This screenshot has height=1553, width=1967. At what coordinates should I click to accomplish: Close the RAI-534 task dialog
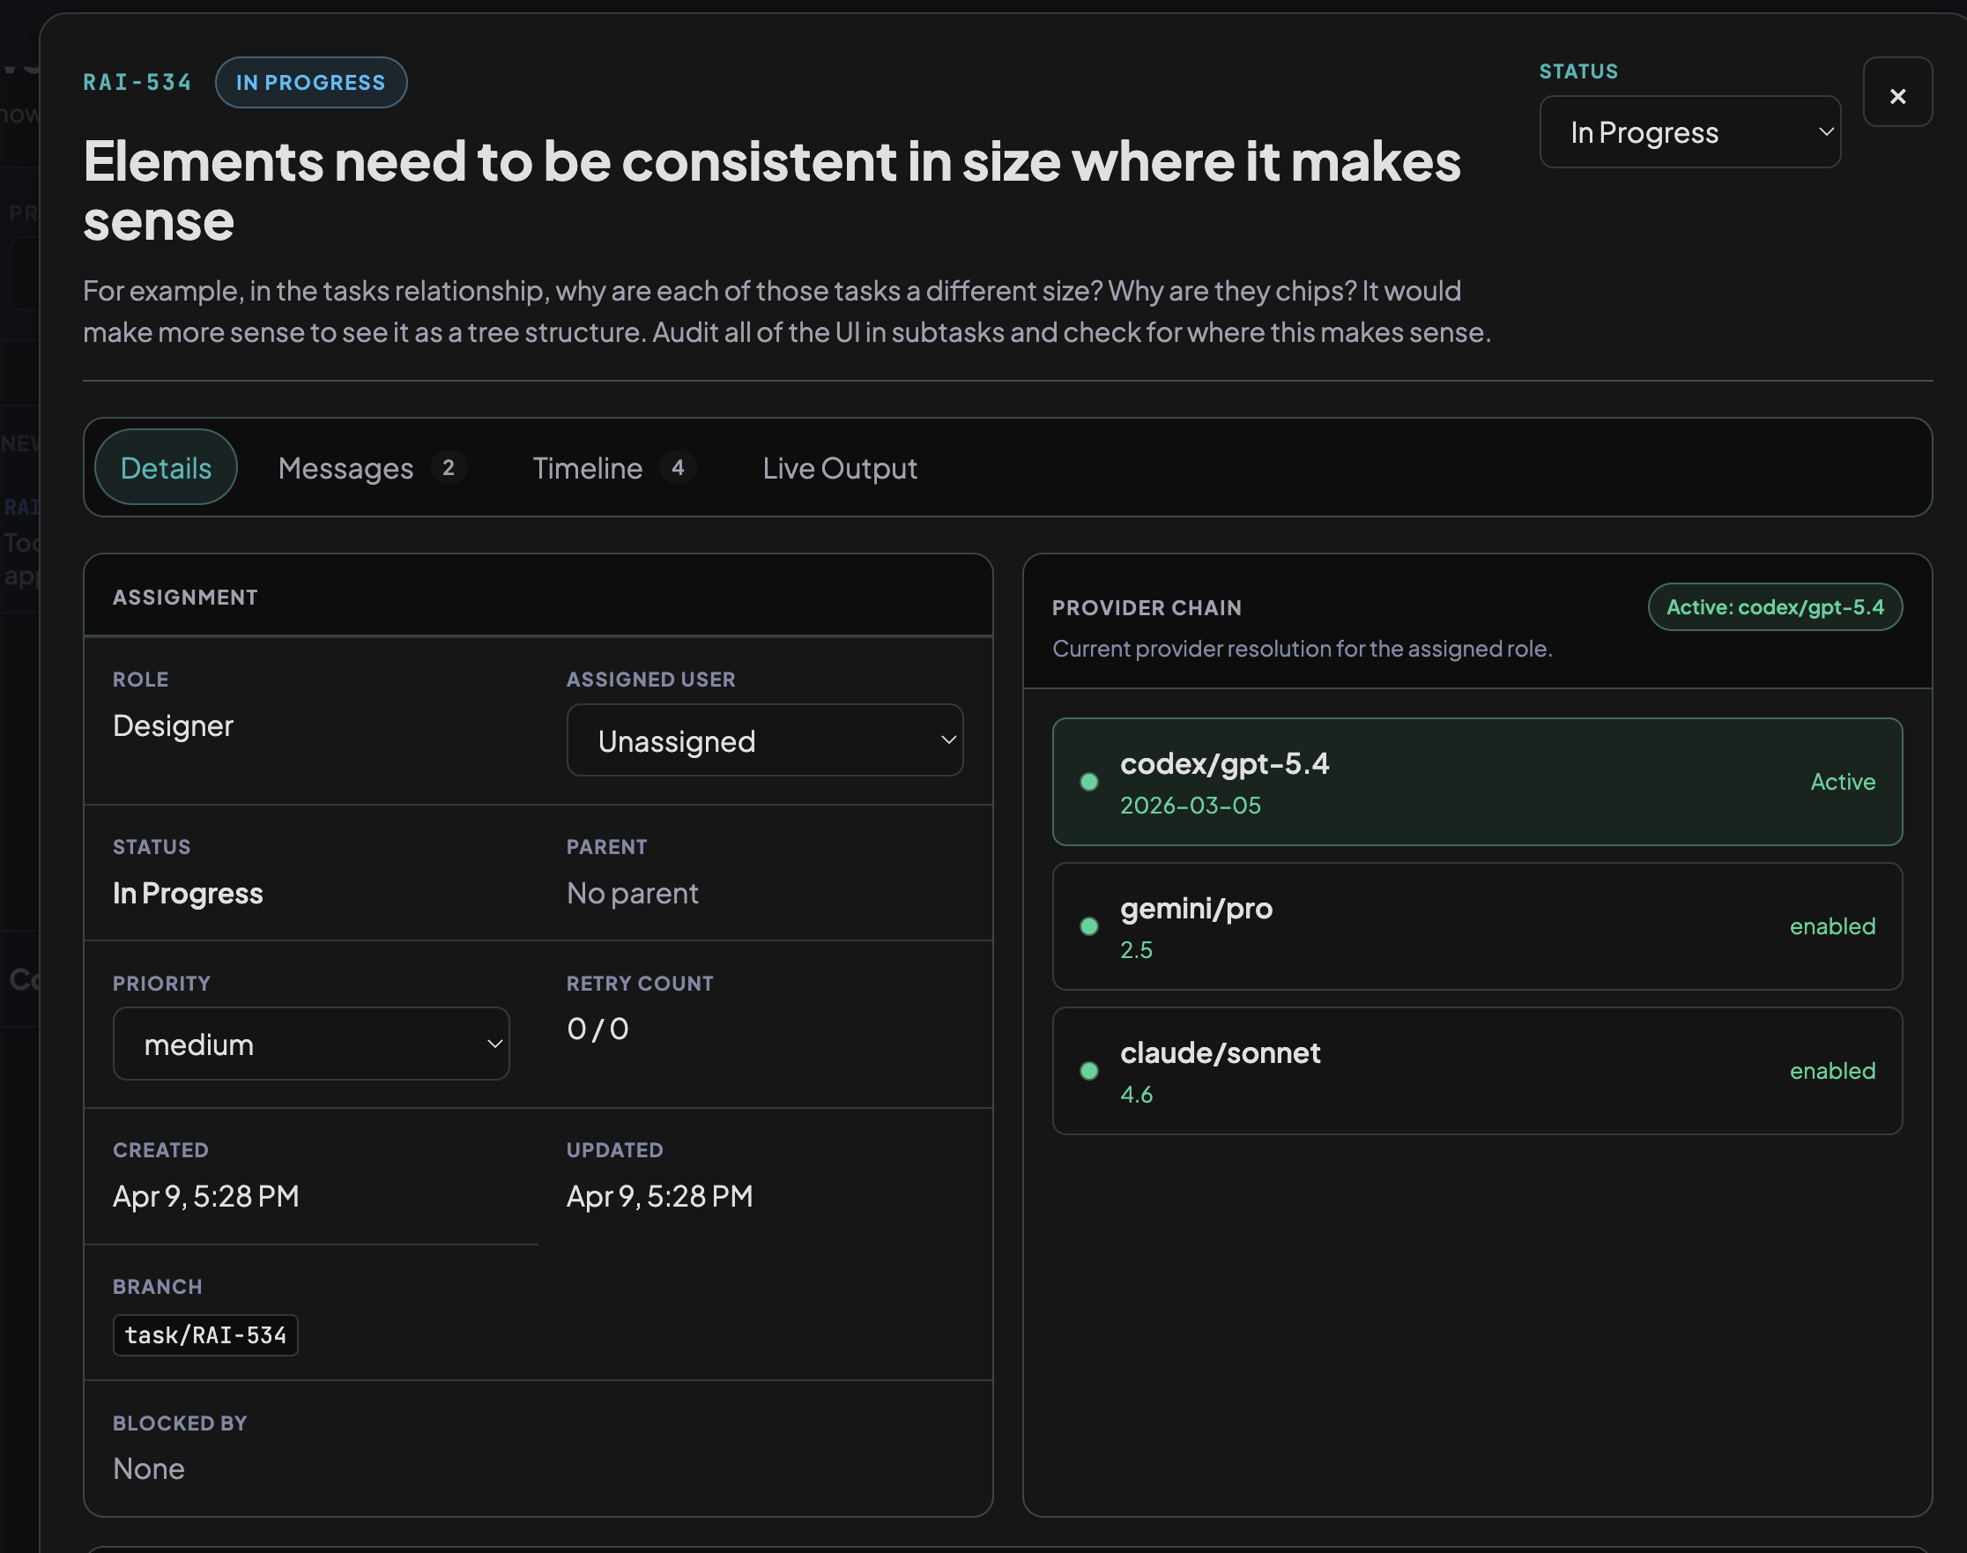pyautogui.click(x=1897, y=92)
